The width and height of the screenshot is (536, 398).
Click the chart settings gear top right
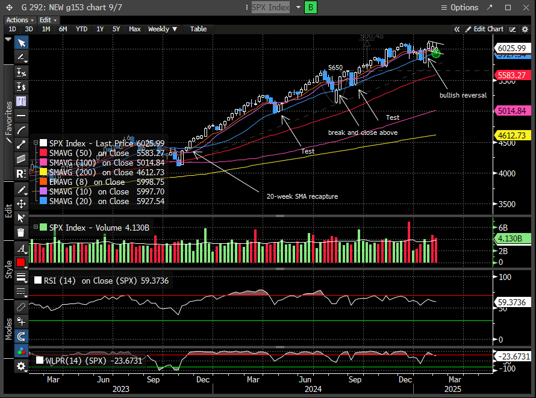click(x=525, y=30)
